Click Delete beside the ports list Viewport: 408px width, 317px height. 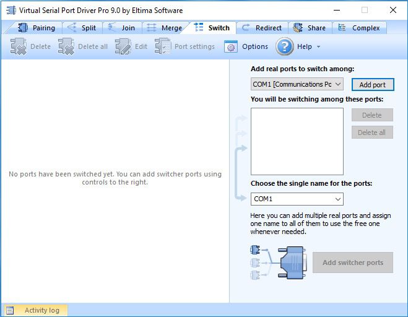pos(372,115)
